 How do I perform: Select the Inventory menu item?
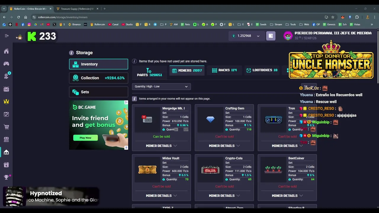tap(99, 64)
